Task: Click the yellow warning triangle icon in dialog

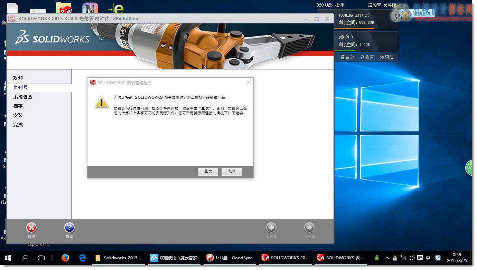Action: coord(101,102)
